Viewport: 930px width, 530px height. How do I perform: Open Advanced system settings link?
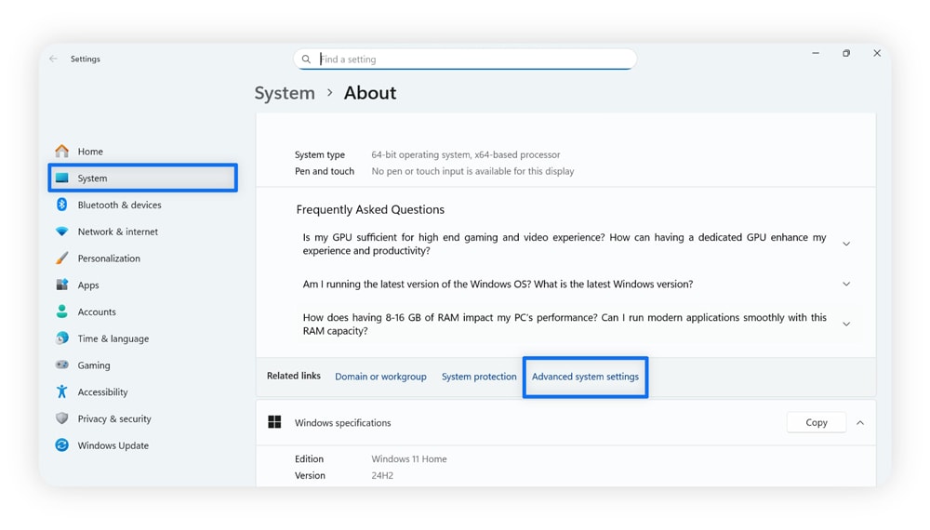[585, 377]
